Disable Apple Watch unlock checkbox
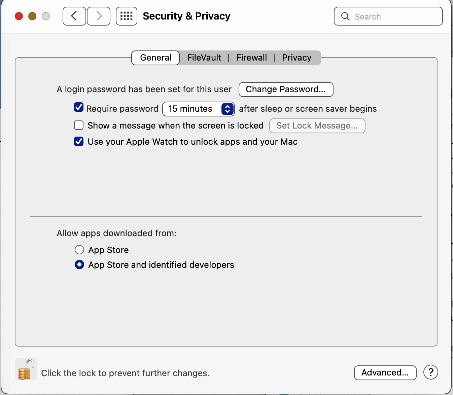This screenshot has height=395, width=453. pos(79,142)
